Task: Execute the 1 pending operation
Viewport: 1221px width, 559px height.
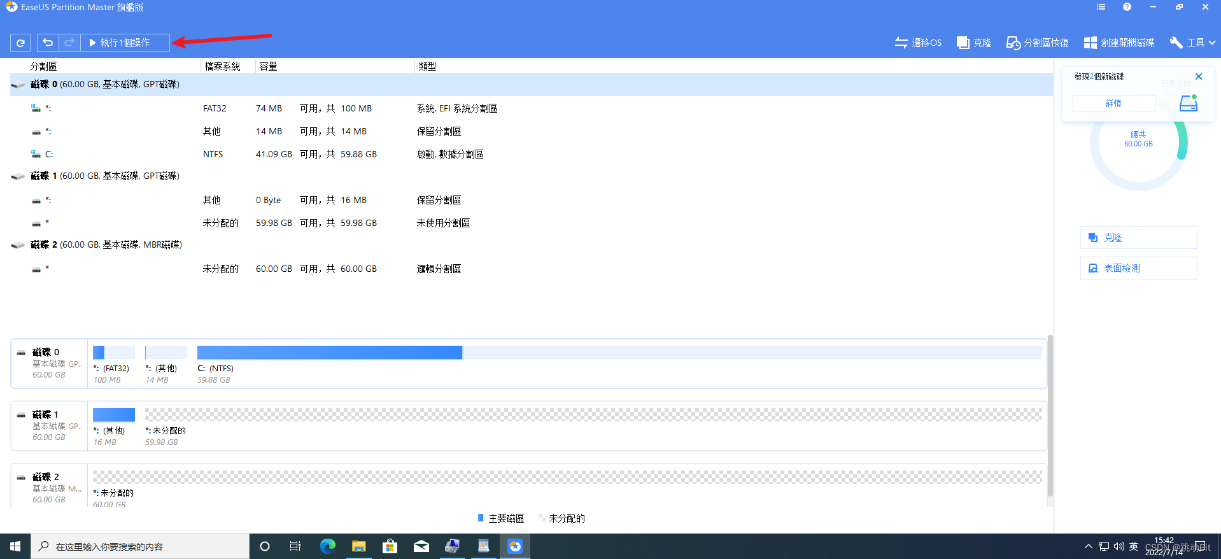Action: (x=125, y=43)
